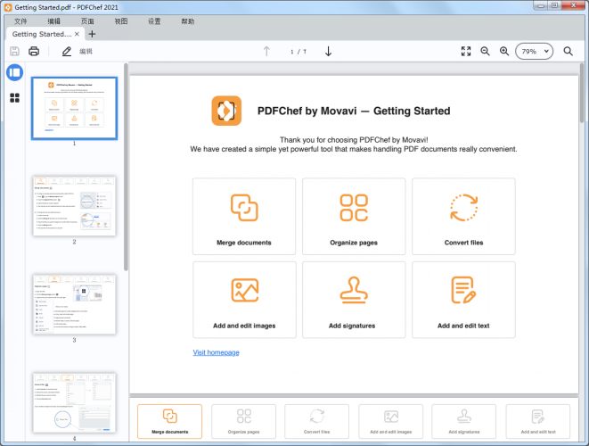Open the 视图 menu
589x446 pixels.
click(121, 21)
